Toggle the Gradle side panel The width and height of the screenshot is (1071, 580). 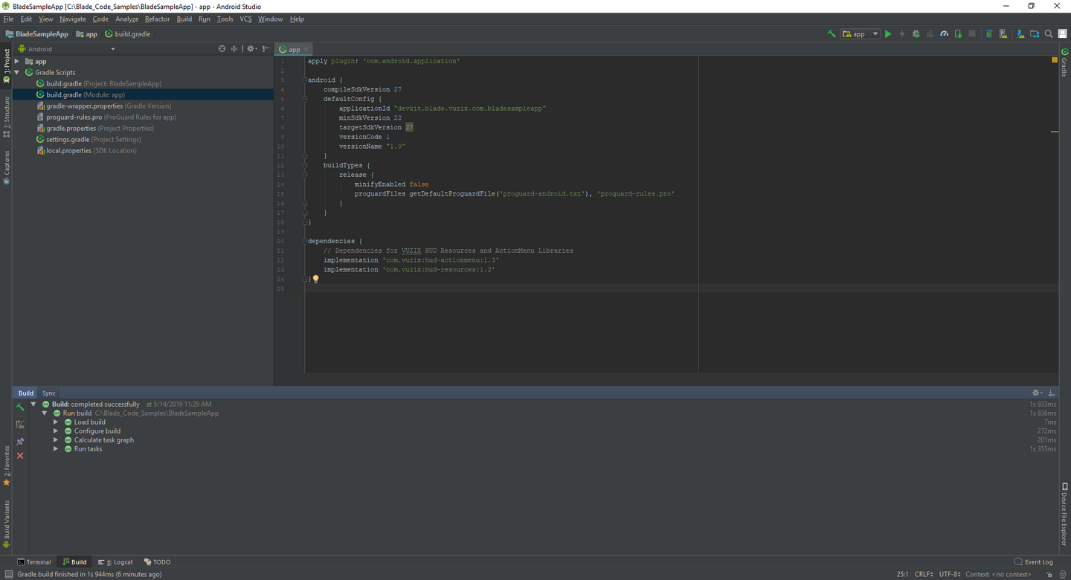(1064, 62)
